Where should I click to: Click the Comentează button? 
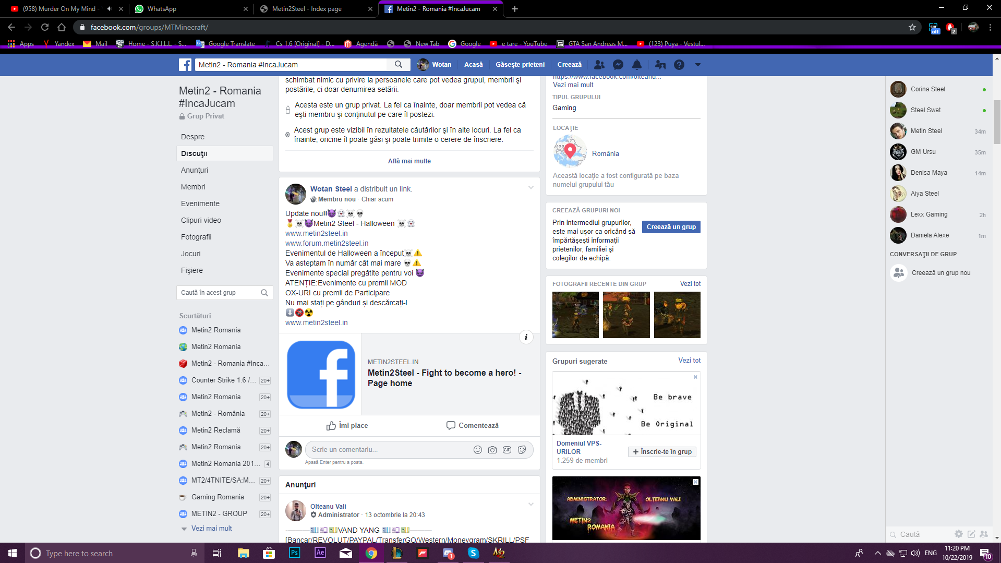click(x=473, y=426)
